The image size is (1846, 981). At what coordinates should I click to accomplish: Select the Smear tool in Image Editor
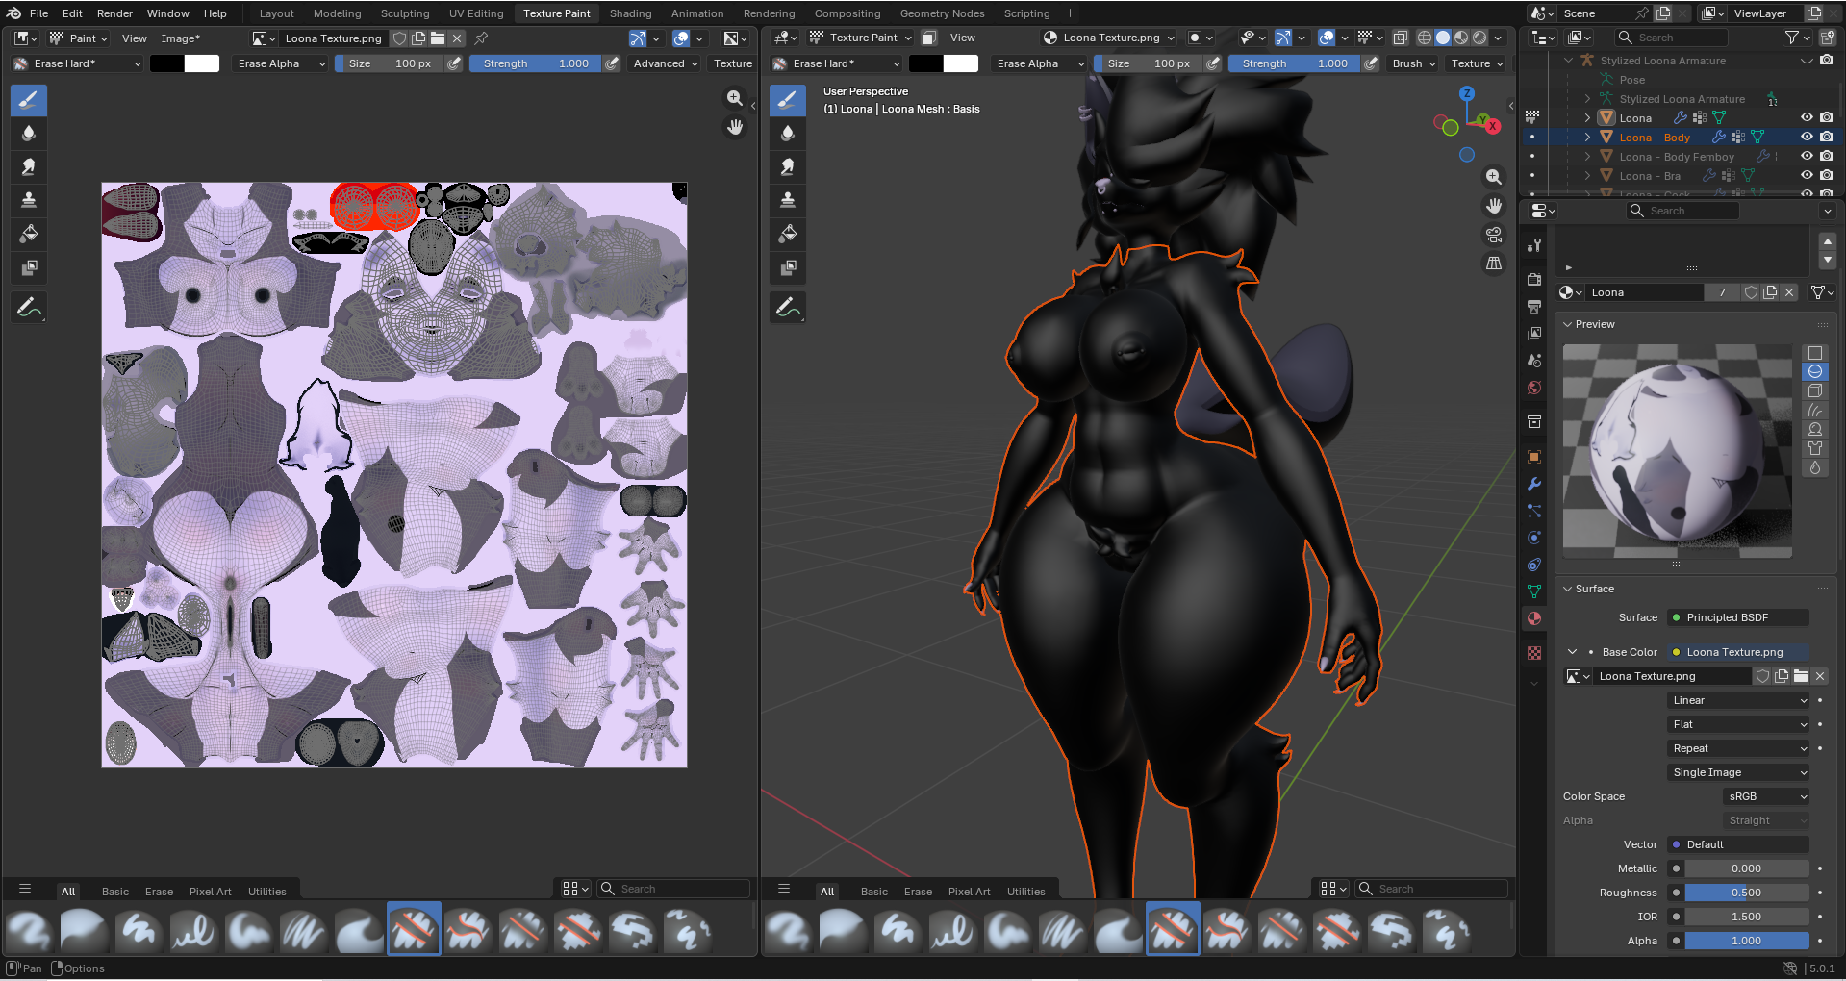coord(29,167)
